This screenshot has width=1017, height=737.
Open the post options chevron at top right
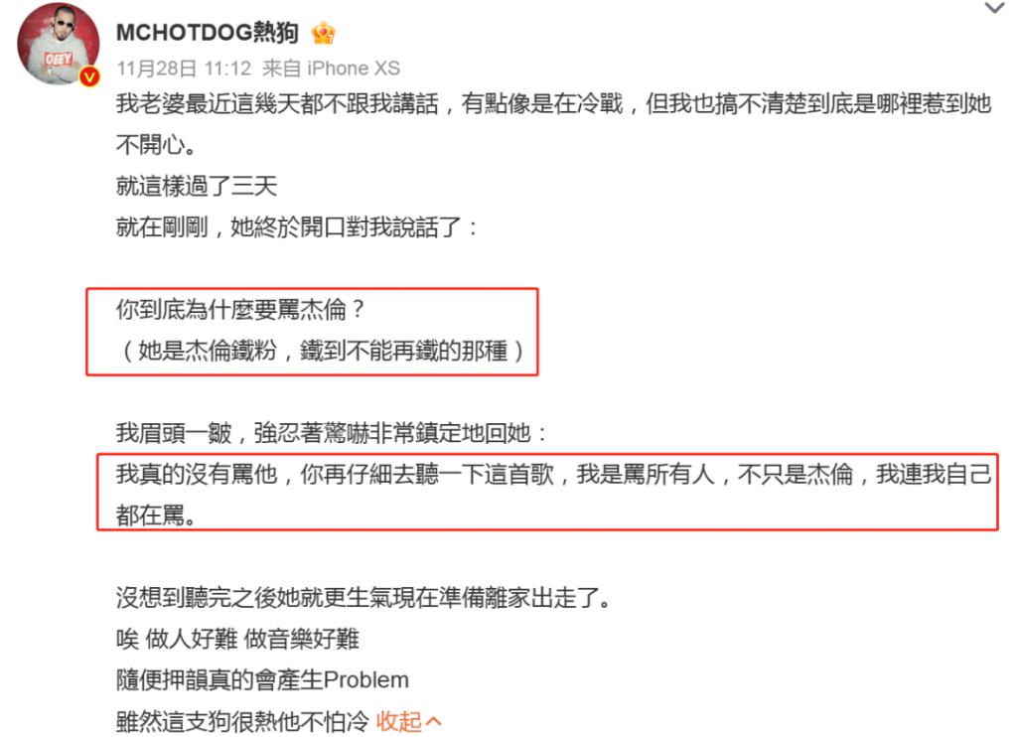click(994, 8)
